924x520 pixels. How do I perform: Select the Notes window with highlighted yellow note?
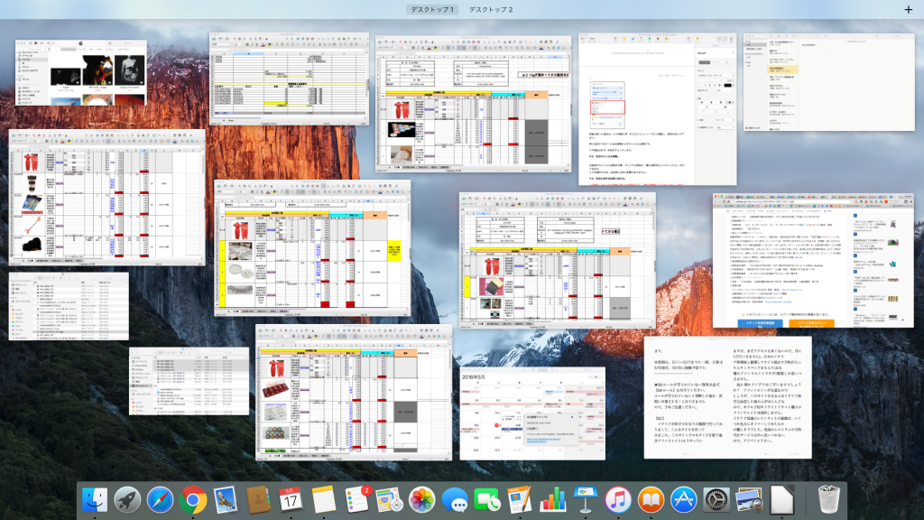coord(828,82)
